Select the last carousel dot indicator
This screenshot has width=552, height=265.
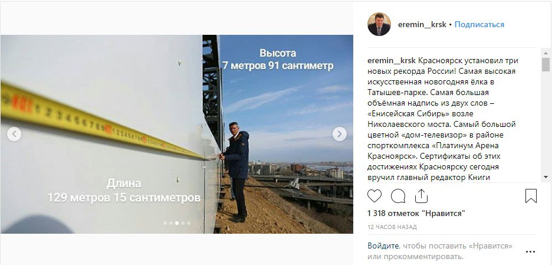tap(189, 223)
